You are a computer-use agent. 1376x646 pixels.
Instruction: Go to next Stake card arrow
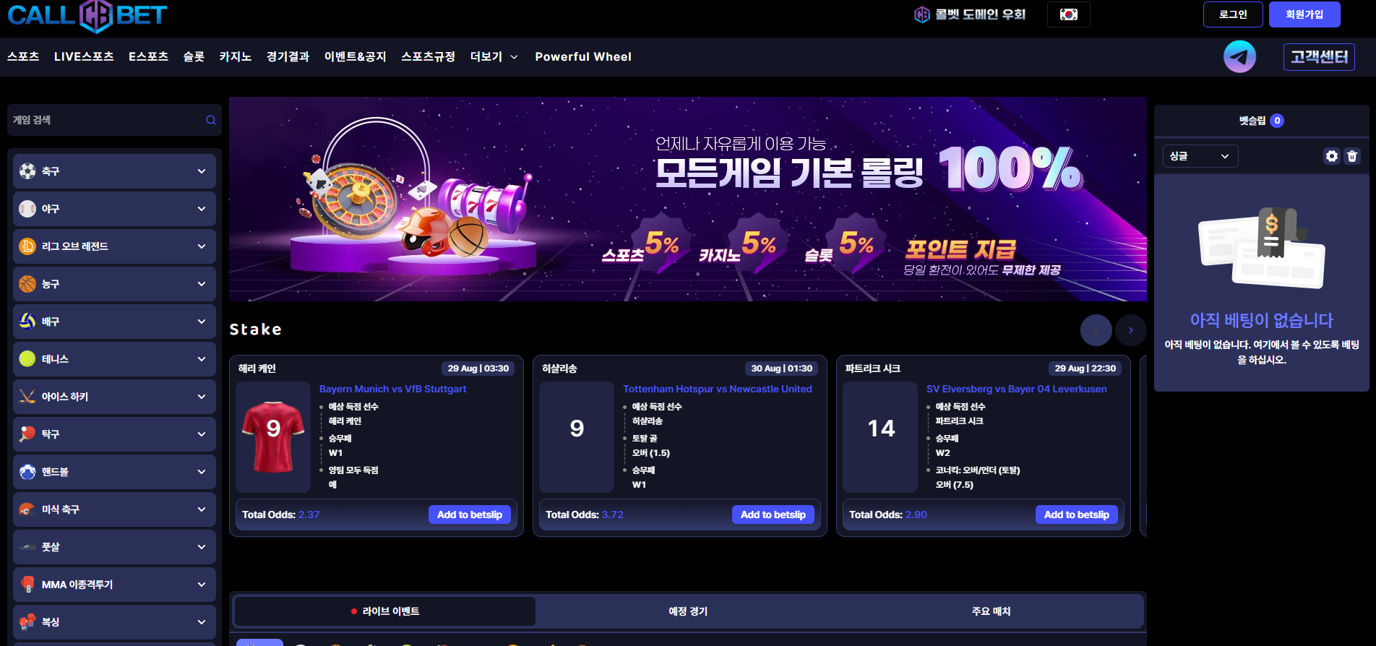coord(1131,330)
